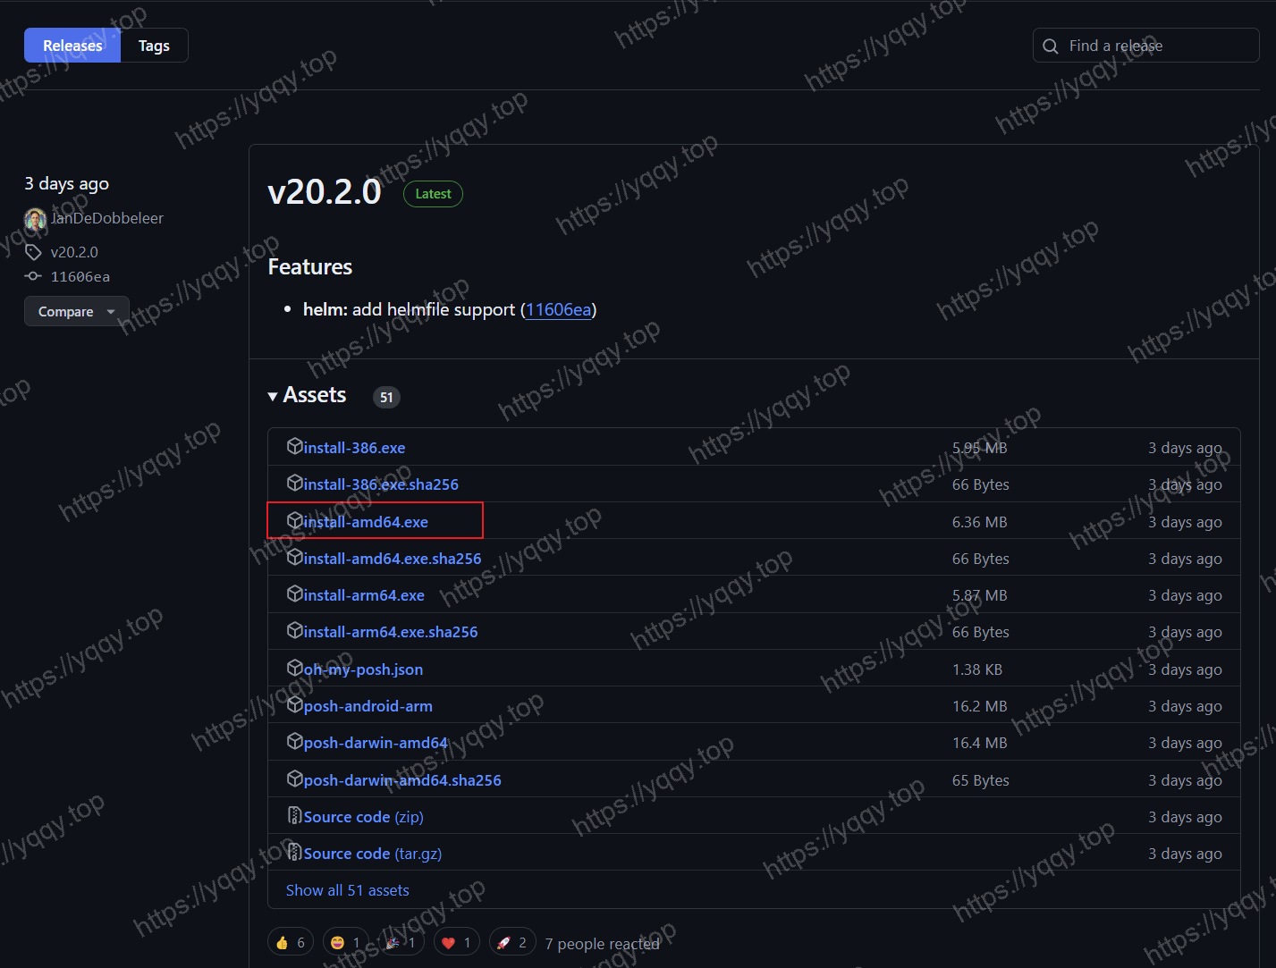Viewport: 1276px width, 968px height.
Task: Click the zip file icon beside Source code (zip)
Action: 294,815
